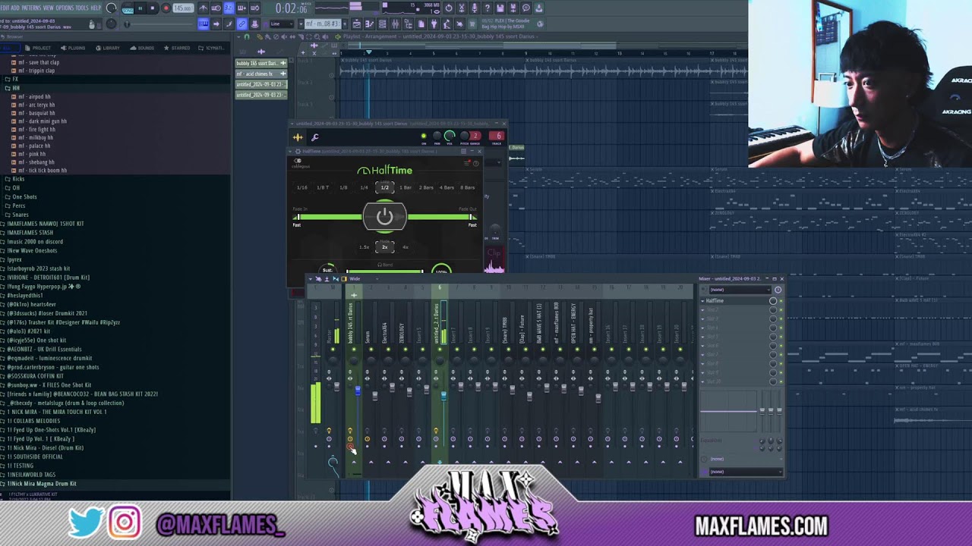This screenshot has width=972, height=546.
Task: Click the channel TRACK number 6
Action: [497, 136]
